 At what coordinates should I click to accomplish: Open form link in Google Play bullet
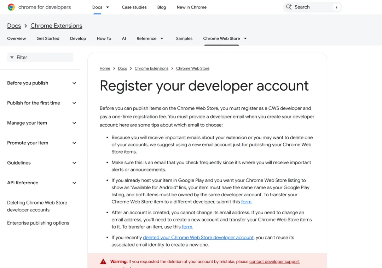[246, 202]
